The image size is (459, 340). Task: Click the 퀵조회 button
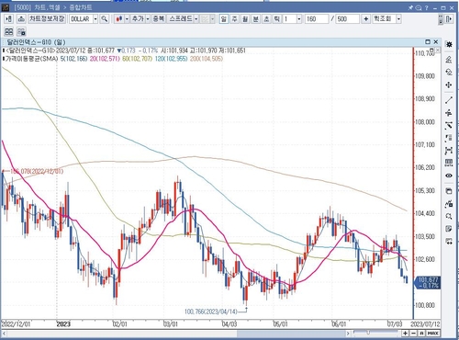click(384, 19)
